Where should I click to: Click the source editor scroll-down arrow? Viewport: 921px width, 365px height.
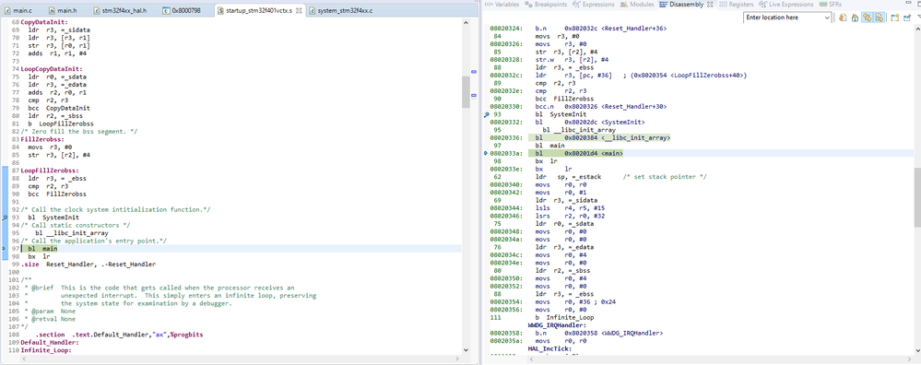[x=466, y=350]
